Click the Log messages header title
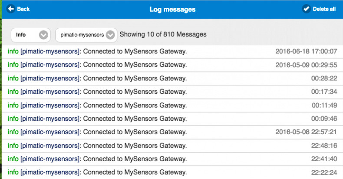Image resolution: width=343 pixels, height=179 pixels. [x=172, y=10]
